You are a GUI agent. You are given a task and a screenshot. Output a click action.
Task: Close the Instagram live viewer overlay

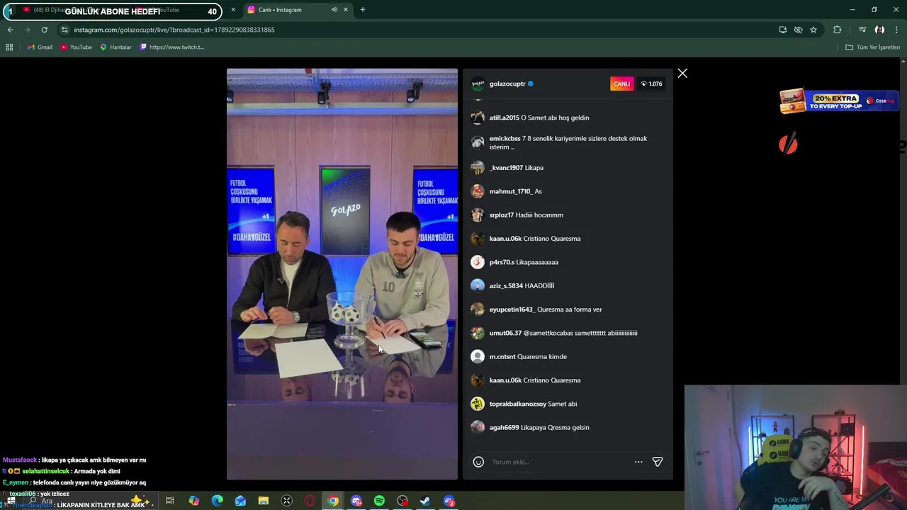(682, 73)
